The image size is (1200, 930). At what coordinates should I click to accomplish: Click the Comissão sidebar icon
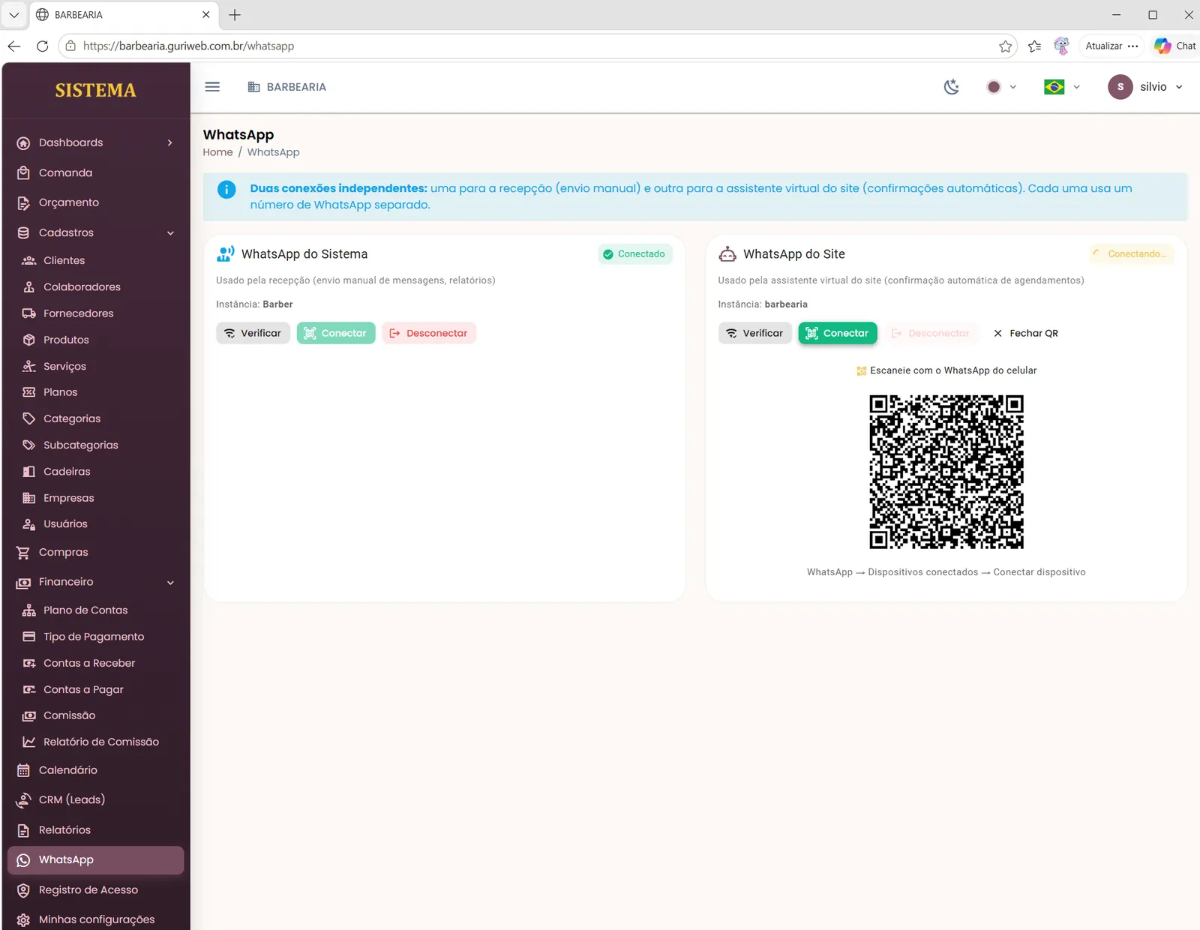pos(29,715)
